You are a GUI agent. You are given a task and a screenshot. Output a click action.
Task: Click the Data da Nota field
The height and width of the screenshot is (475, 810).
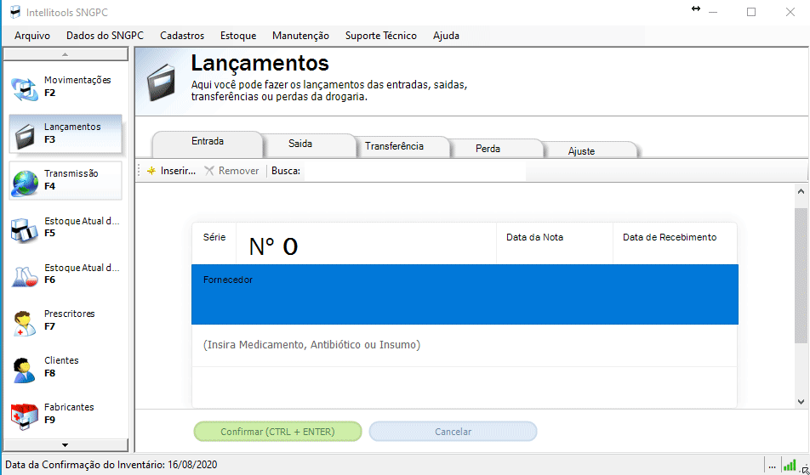tap(554, 243)
